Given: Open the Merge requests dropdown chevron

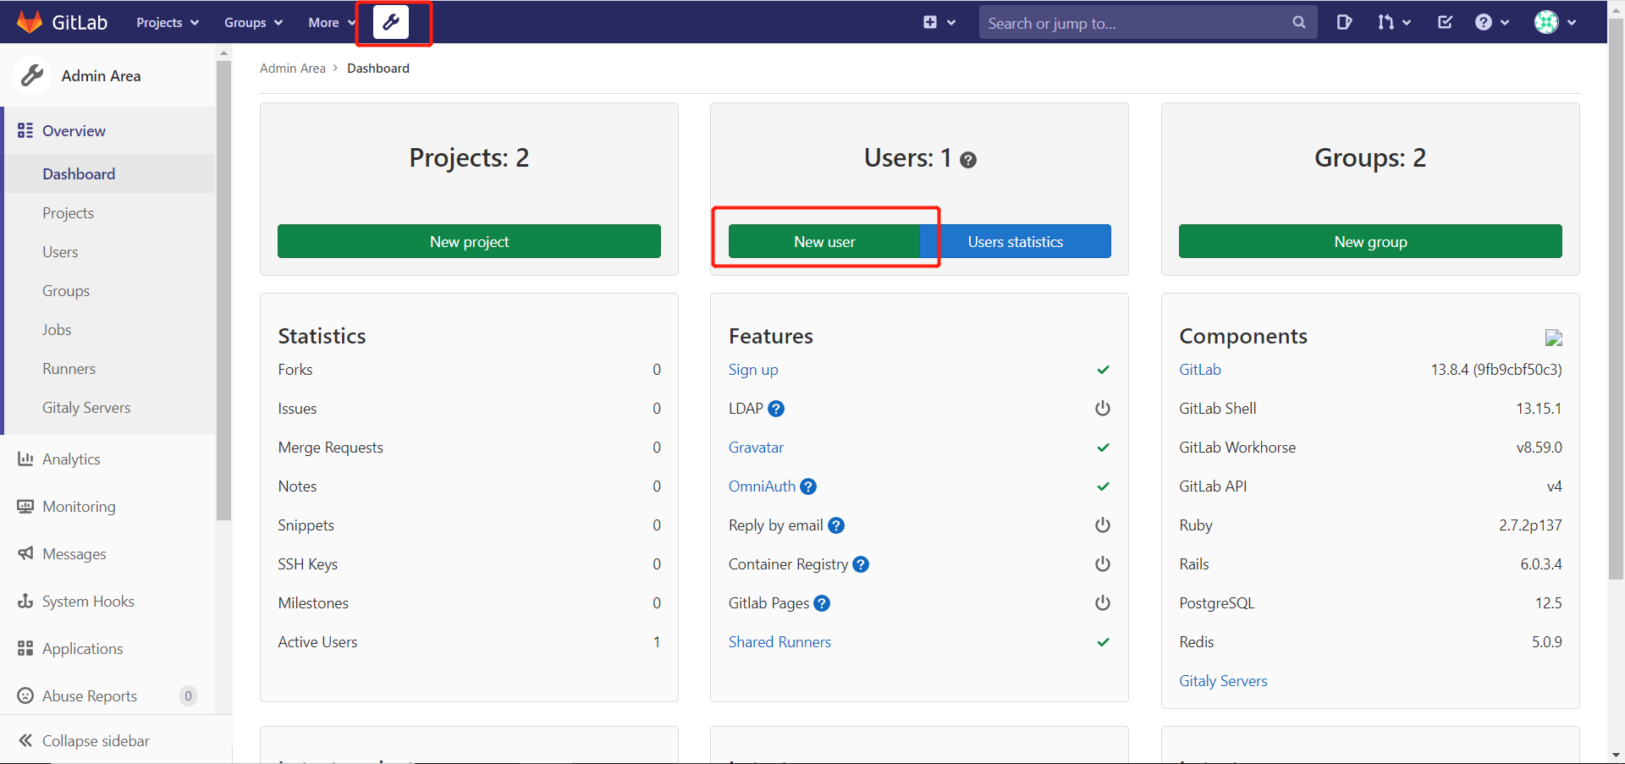Looking at the screenshot, I should click(x=1407, y=23).
